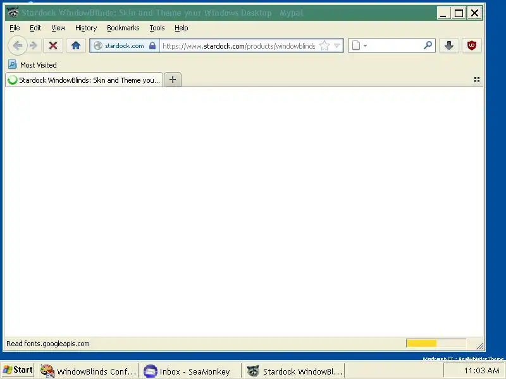Image resolution: width=506 pixels, height=379 pixels.
Task: Open the URL history dropdown arrow
Action: point(336,45)
